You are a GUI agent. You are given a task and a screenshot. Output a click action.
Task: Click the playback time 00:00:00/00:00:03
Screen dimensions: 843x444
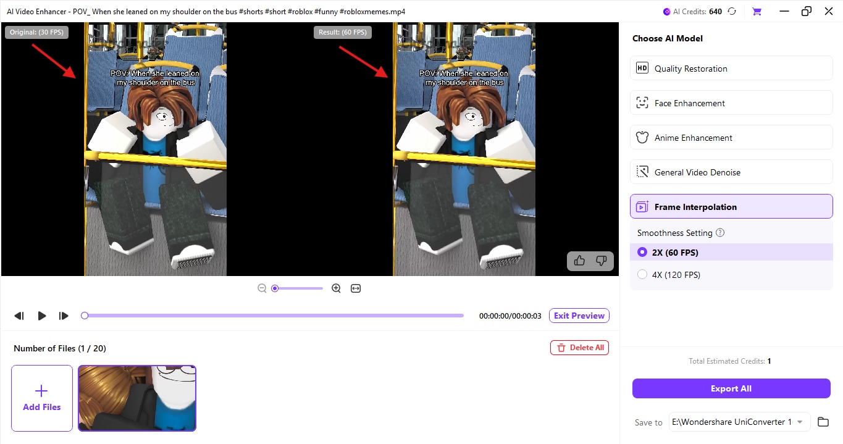[510, 316]
